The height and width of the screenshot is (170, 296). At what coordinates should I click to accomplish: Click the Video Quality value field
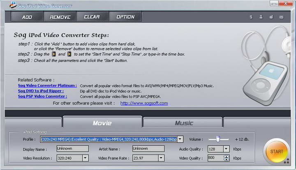(x=215, y=158)
